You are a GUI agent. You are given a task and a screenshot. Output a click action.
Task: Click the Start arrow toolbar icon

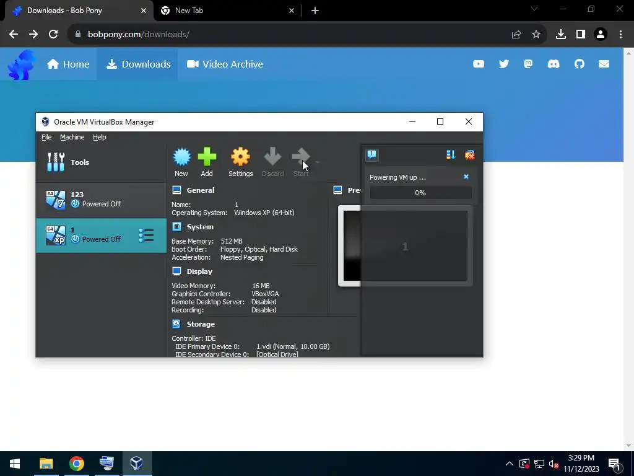(x=300, y=157)
